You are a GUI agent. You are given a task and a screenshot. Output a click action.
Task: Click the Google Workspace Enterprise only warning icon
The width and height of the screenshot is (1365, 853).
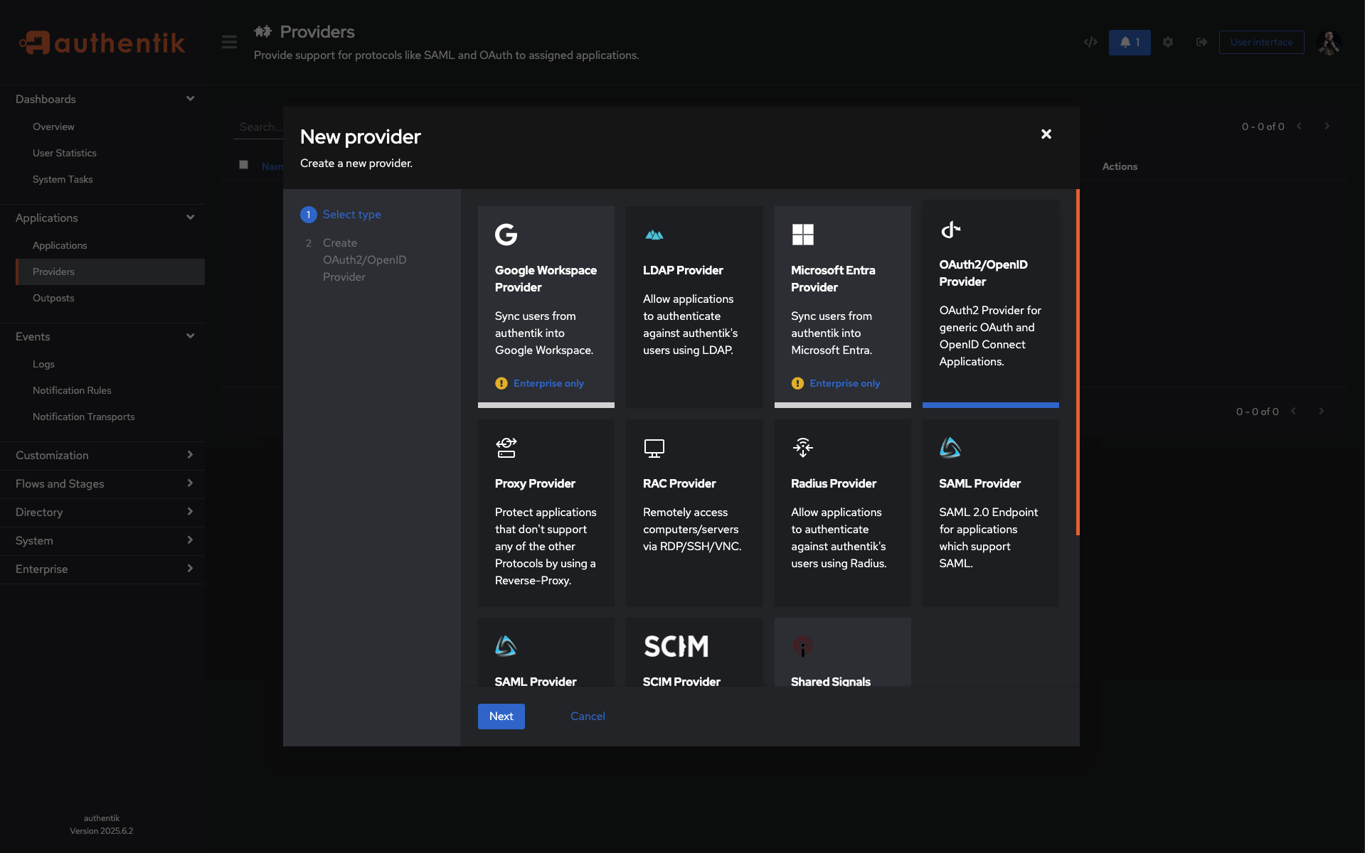(x=501, y=383)
